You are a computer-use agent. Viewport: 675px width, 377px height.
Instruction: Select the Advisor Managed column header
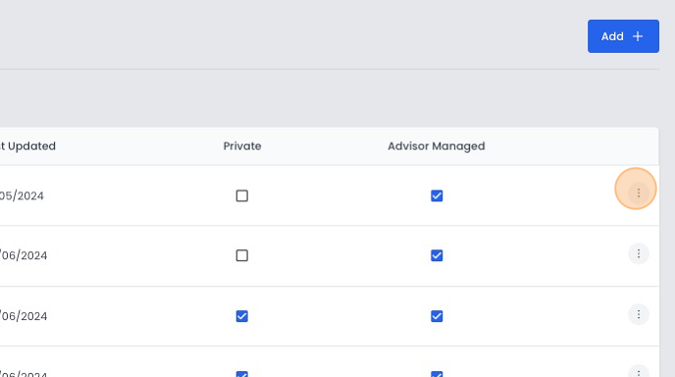click(436, 146)
